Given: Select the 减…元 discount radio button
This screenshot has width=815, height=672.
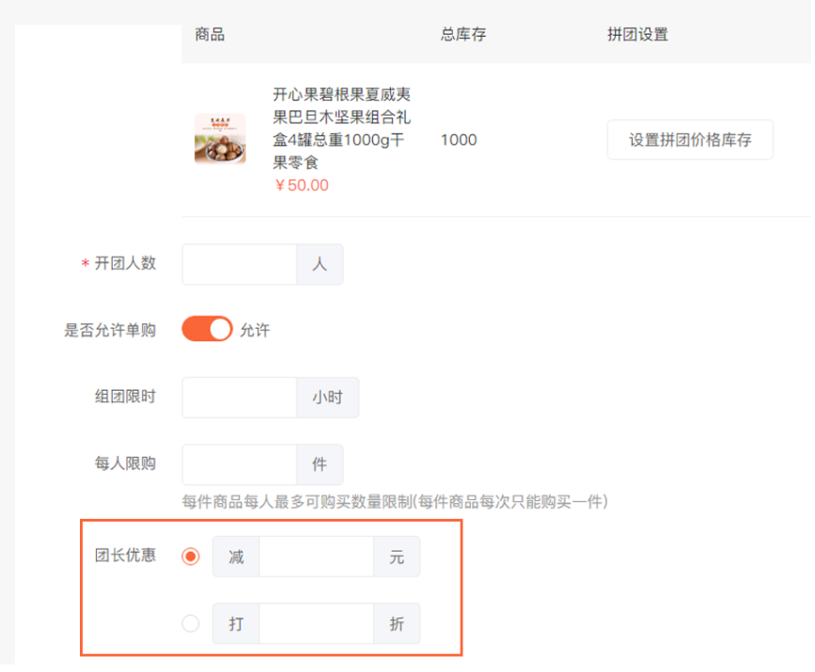Looking at the screenshot, I should 191,556.
